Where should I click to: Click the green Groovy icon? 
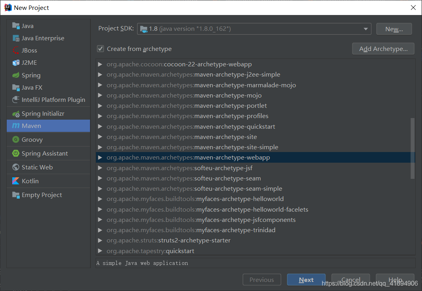click(16, 139)
